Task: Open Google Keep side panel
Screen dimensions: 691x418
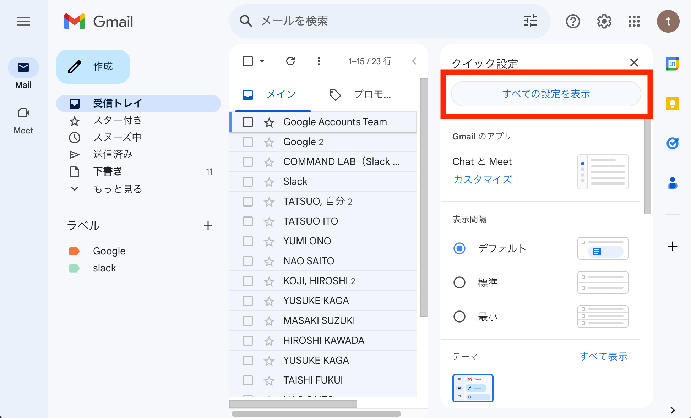Action: pos(672,104)
